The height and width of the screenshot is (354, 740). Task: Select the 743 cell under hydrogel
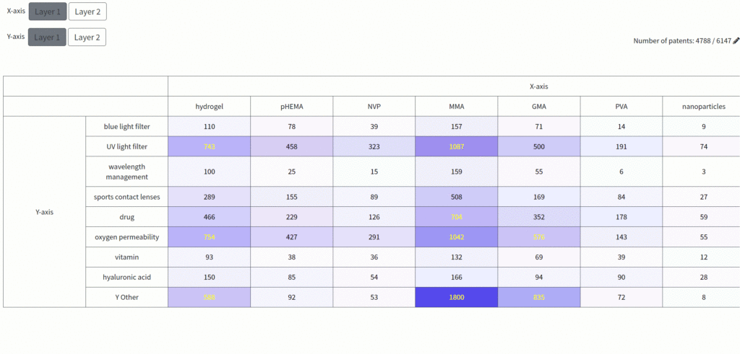pyautogui.click(x=210, y=146)
